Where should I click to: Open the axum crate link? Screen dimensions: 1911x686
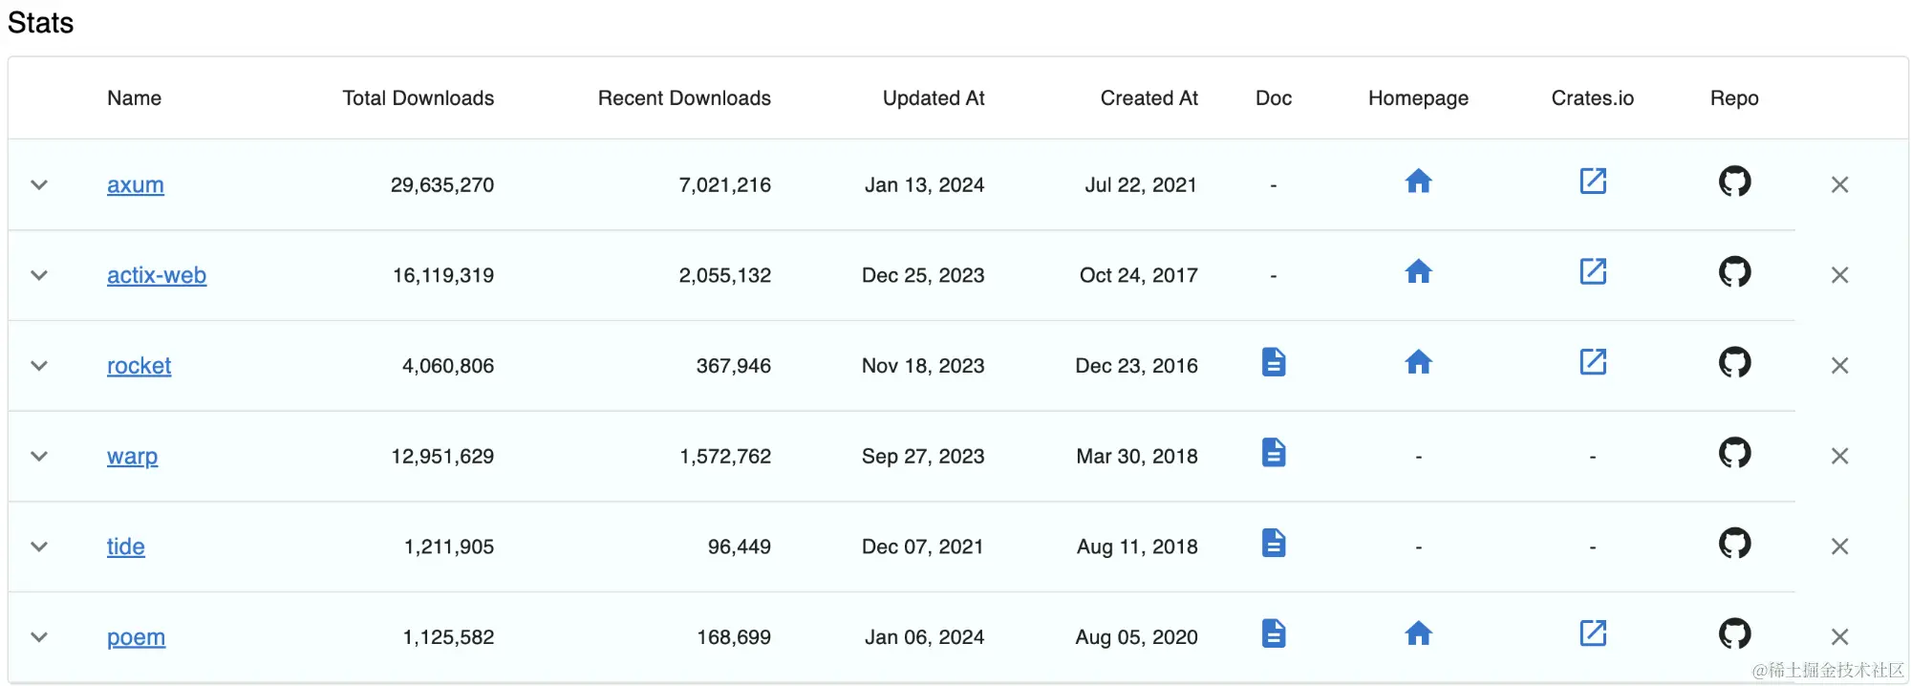(136, 185)
